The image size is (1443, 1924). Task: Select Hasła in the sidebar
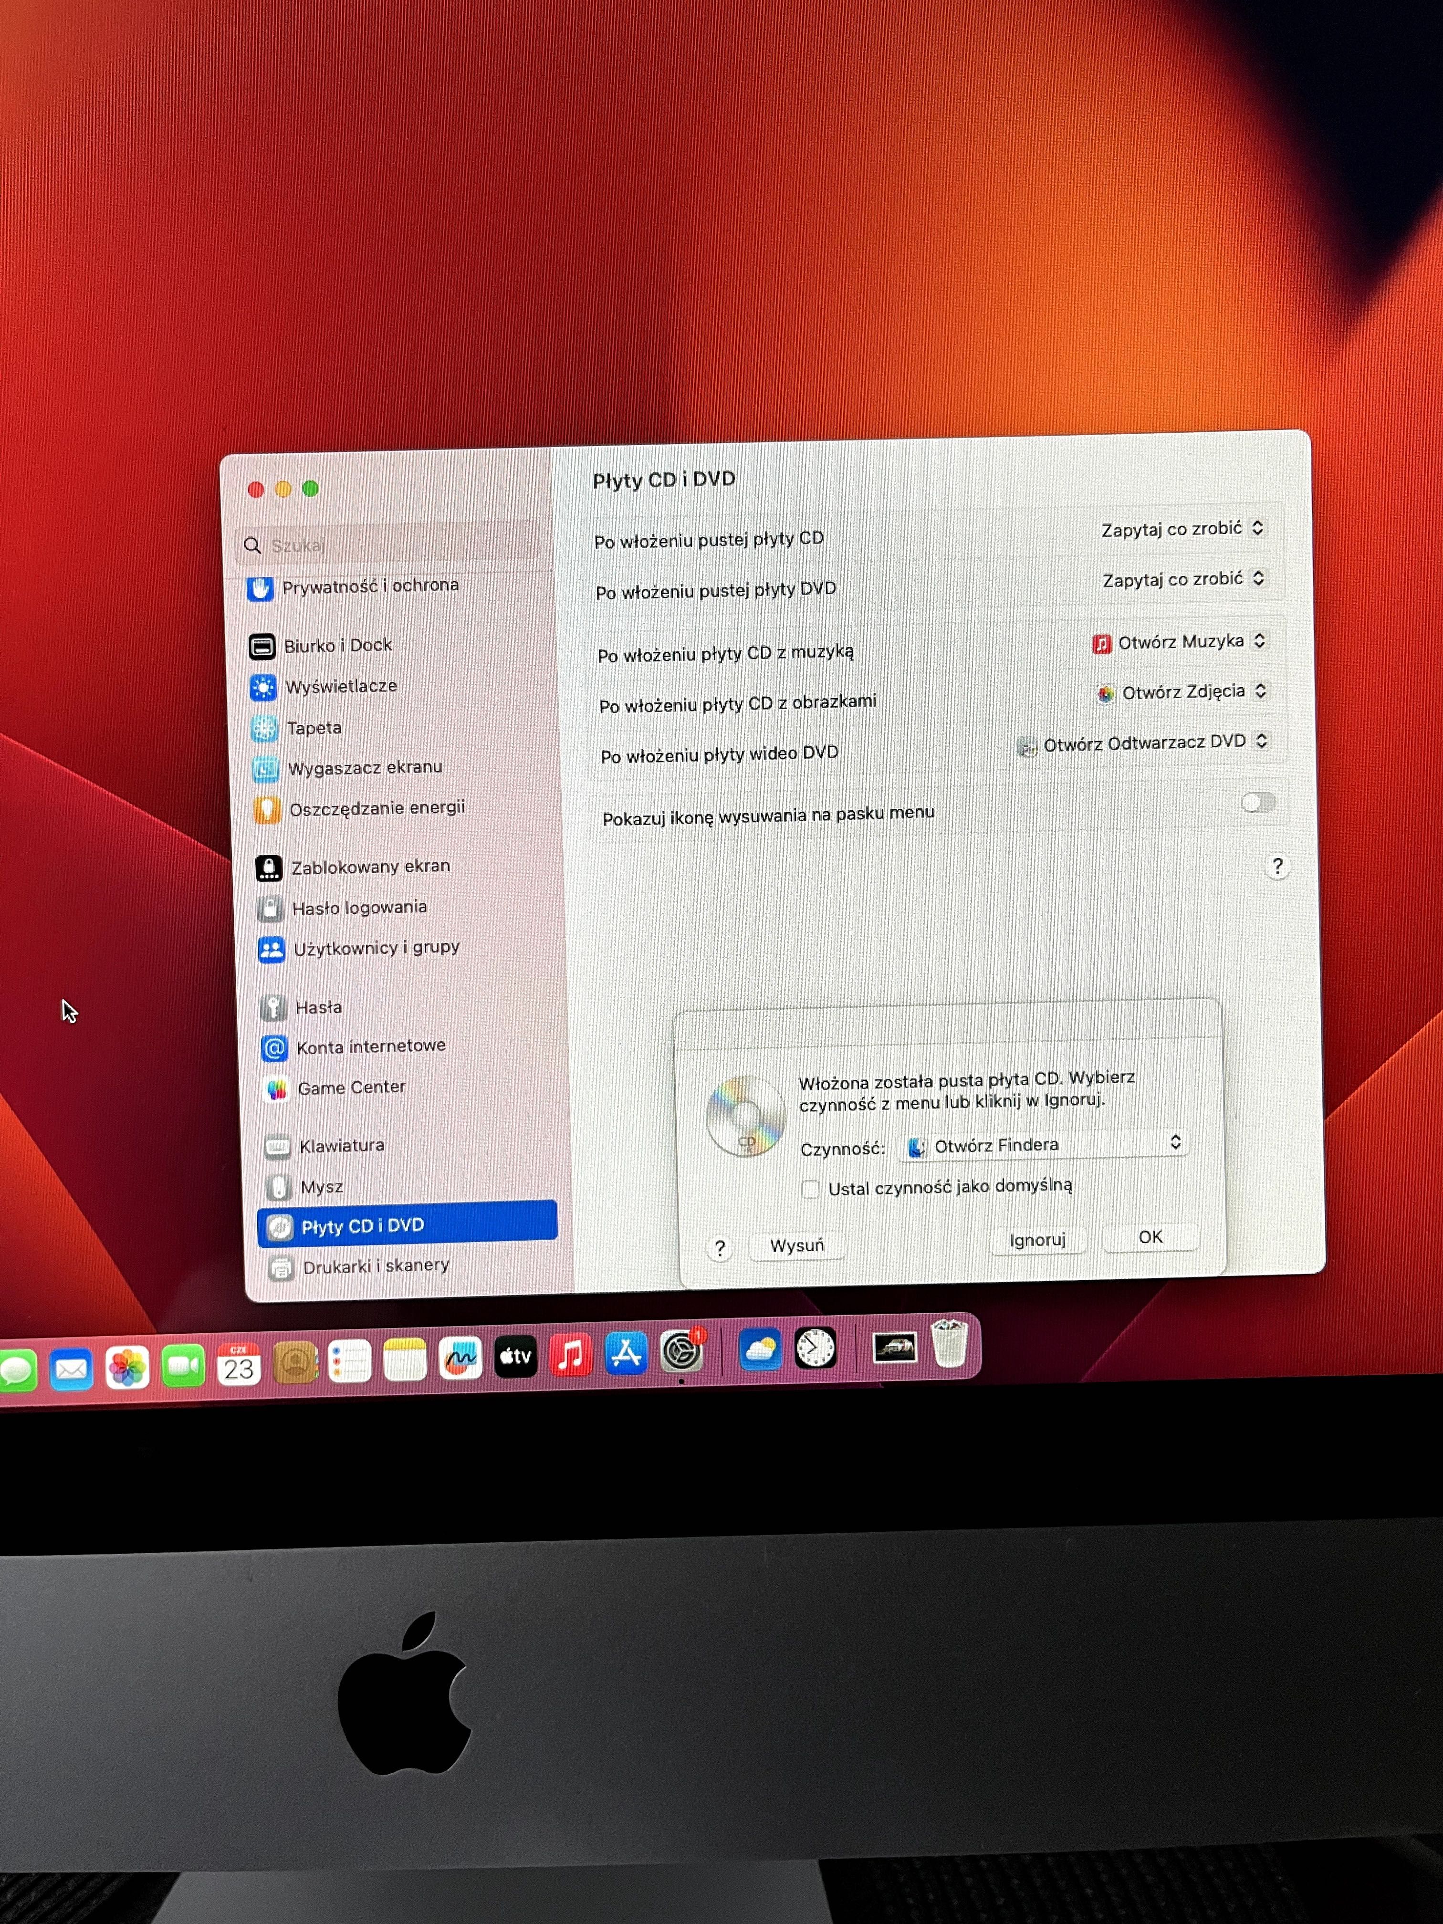tap(301, 1007)
